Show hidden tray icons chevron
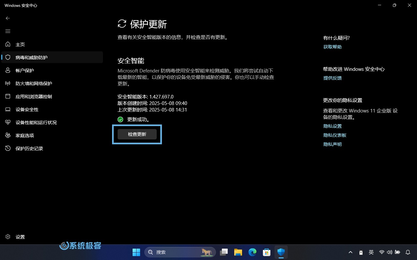Image resolution: width=417 pixels, height=260 pixels. 351,252
